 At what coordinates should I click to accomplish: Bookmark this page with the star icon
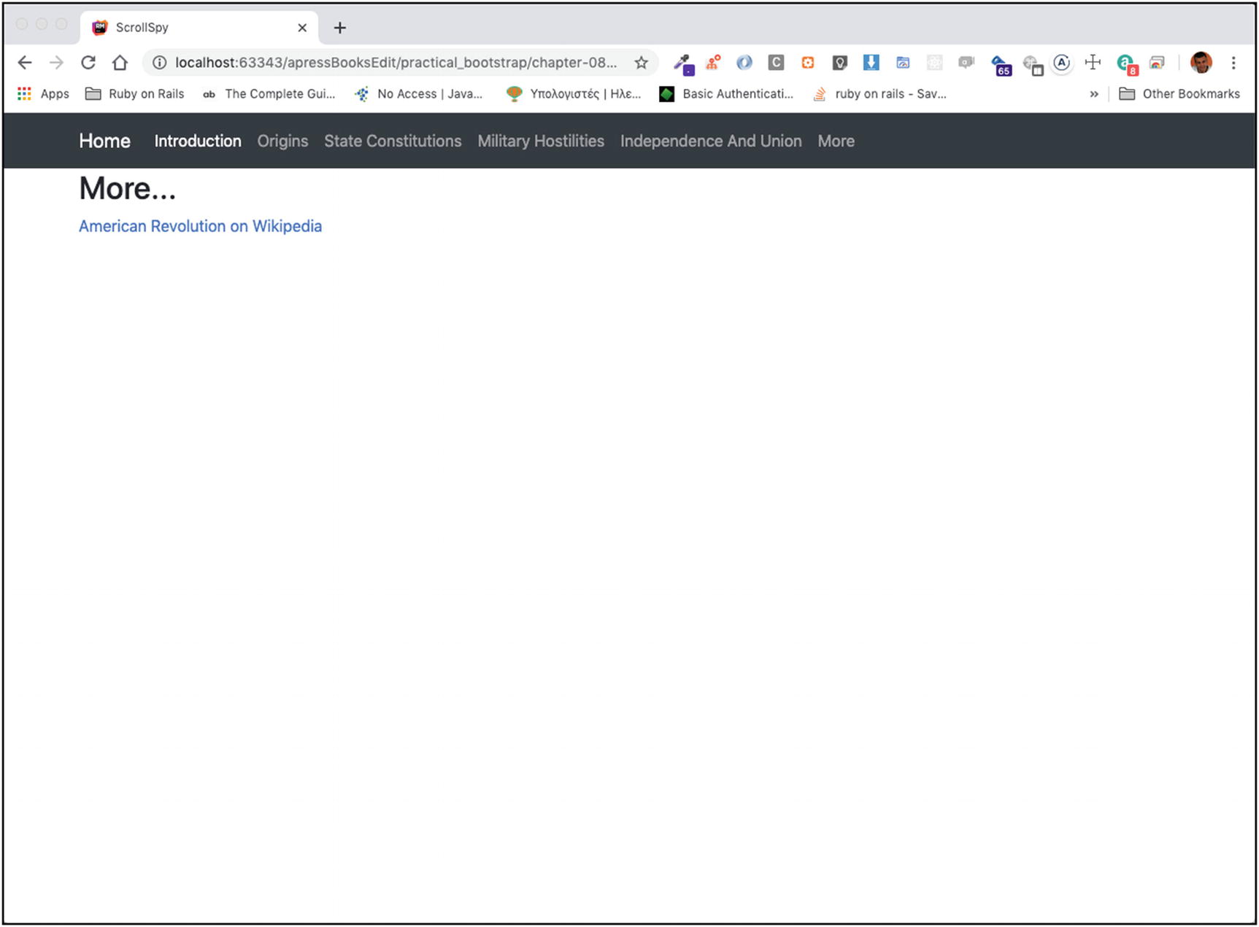pyautogui.click(x=641, y=63)
